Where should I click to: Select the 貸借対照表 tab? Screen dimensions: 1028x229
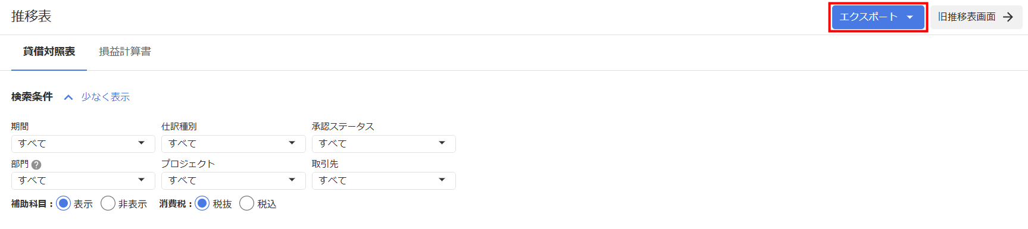point(49,52)
